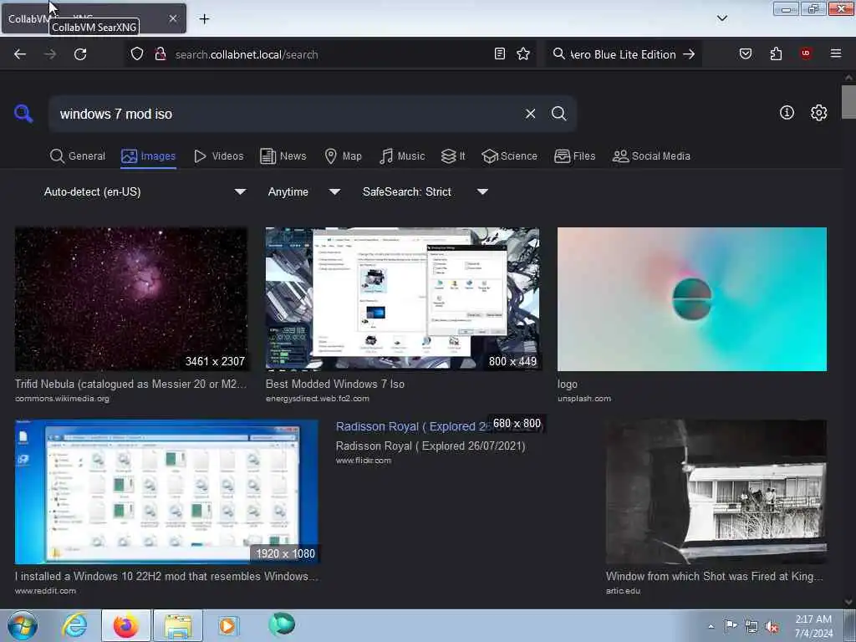The image size is (856, 642).
Task: Click the energysdirect.web.fc2.com source text
Action: click(x=317, y=399)
